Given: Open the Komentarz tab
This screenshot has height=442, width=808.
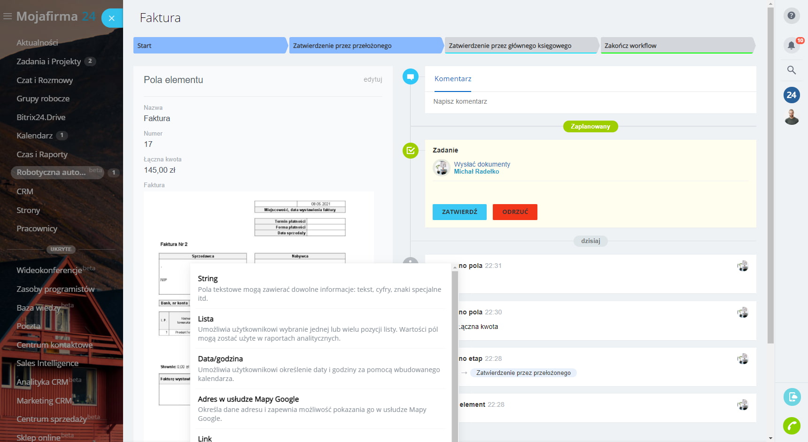Looking at the screenshot, I should click(452, 79).
